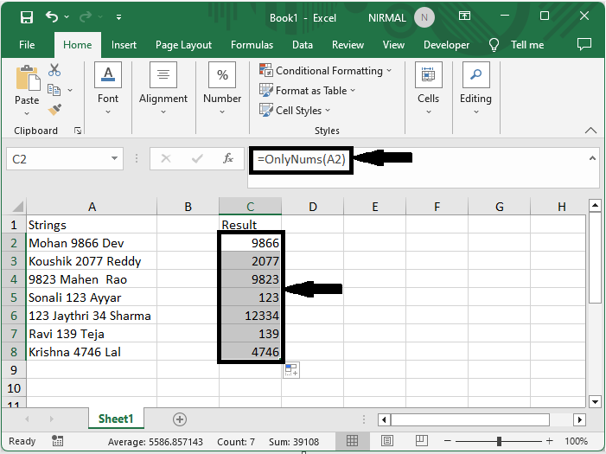Image resolution: width=606 pixels, height=454 pixels.
Task: Toggle Normal view in status bar
Action: coord(354,441)
